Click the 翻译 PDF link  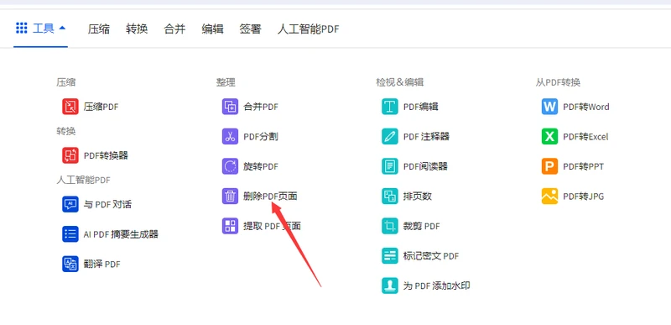coord(101,265)
